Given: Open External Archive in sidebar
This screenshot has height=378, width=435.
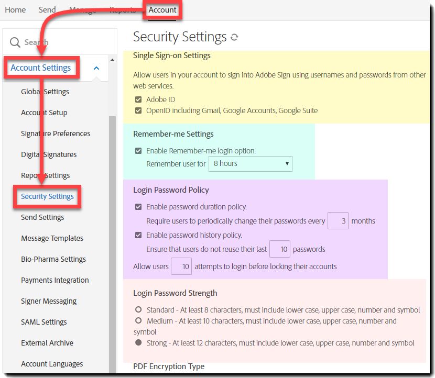Looking at the screenshot, I should pos(47,343).
